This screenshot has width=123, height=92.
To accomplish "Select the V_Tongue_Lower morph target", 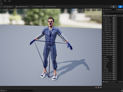I will (x=107, y=26).
